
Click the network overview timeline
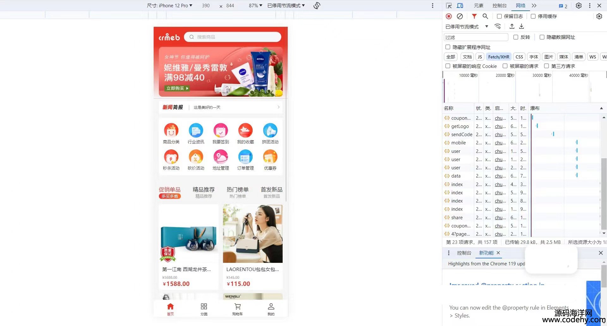(x=524, y=87)
